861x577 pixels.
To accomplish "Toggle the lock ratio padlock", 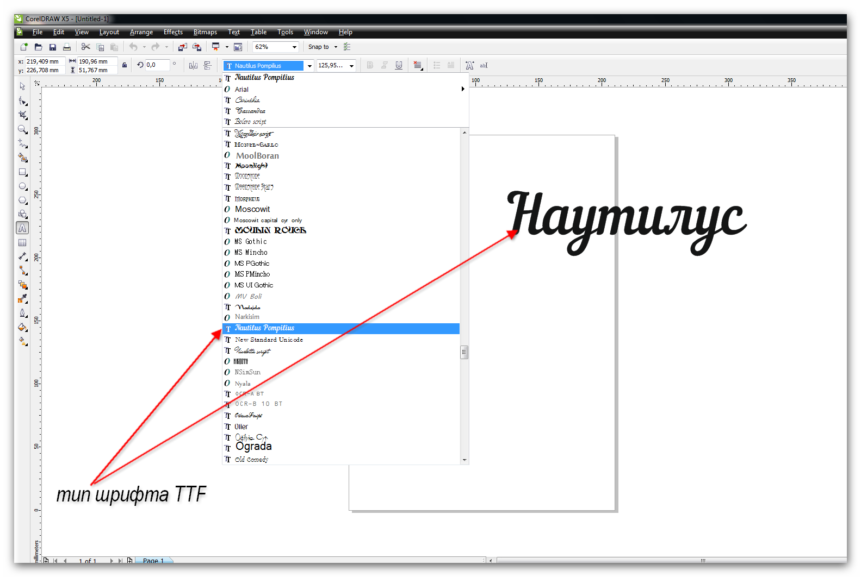I will click(x=125, y=65).
